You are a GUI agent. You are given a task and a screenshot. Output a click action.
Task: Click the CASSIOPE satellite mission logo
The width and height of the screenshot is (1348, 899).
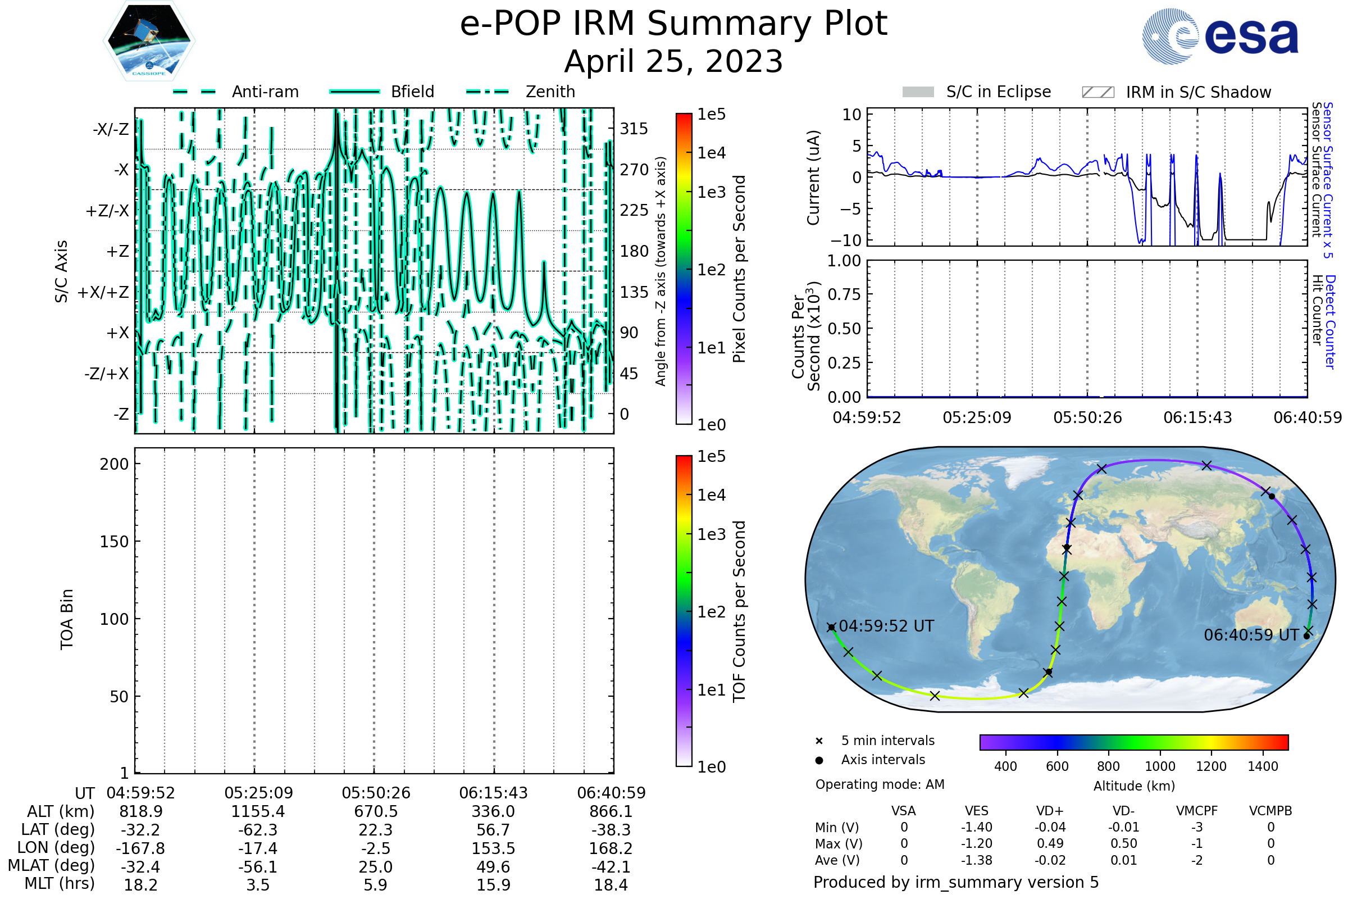(149, 41)
